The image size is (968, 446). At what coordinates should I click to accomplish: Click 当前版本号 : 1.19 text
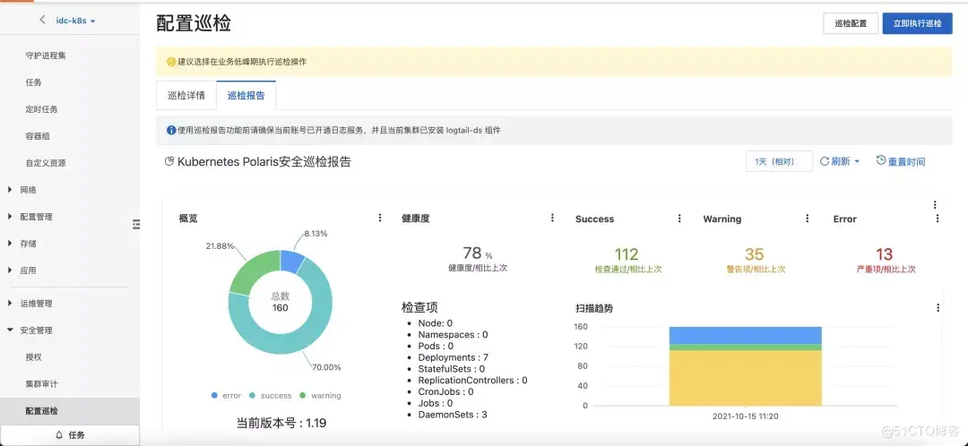(281, 424)
